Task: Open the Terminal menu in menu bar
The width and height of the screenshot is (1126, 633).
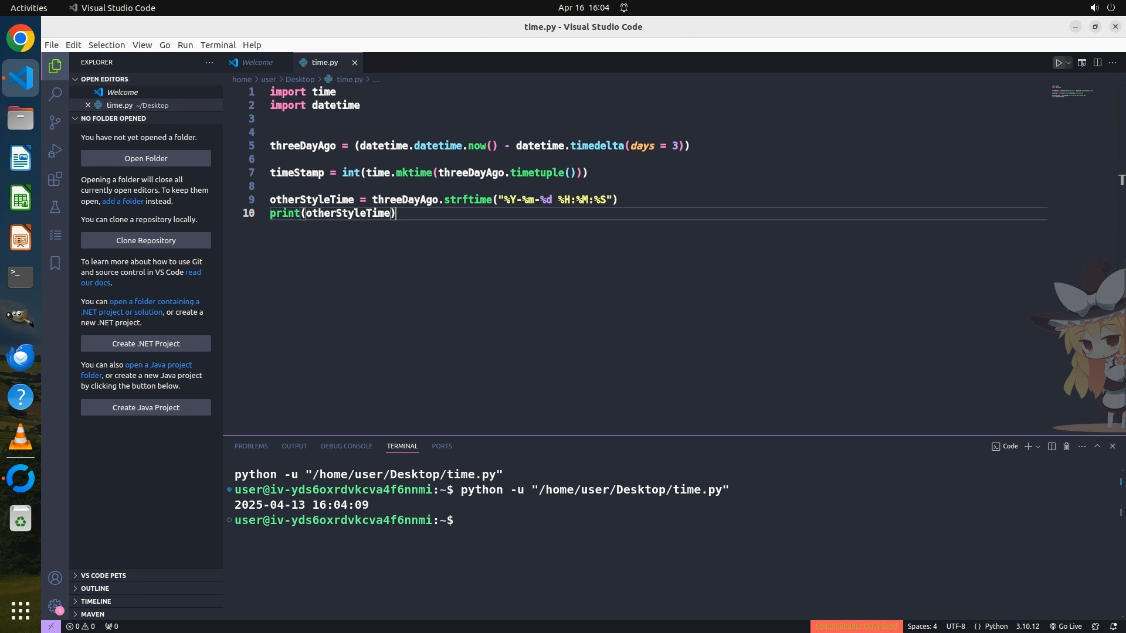Action: [218, 45]
